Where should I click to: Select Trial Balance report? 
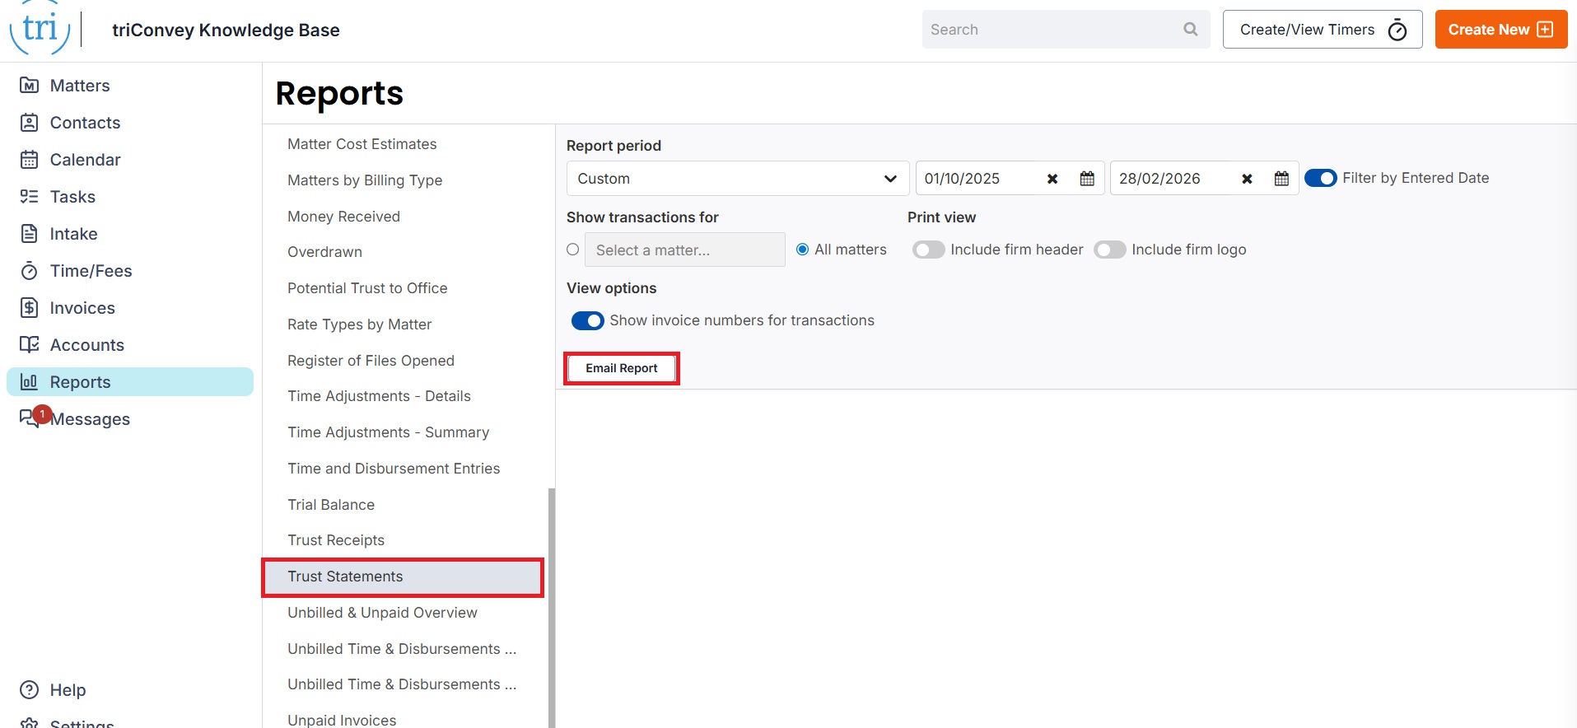pyautogui.click(x=331, y=505)
